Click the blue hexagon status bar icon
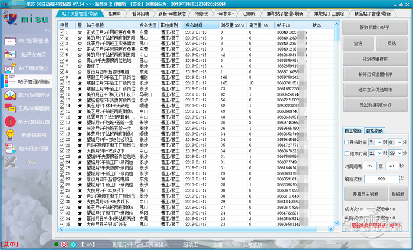The image size is (413, 250). coord(73,245)
